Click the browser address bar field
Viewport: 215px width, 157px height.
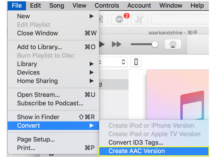pyautogui.click(x=180, y=19)
